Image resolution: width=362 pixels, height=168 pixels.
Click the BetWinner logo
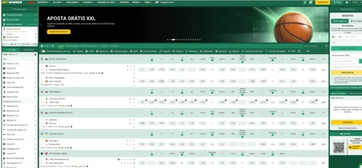click(x=11, y=2)
